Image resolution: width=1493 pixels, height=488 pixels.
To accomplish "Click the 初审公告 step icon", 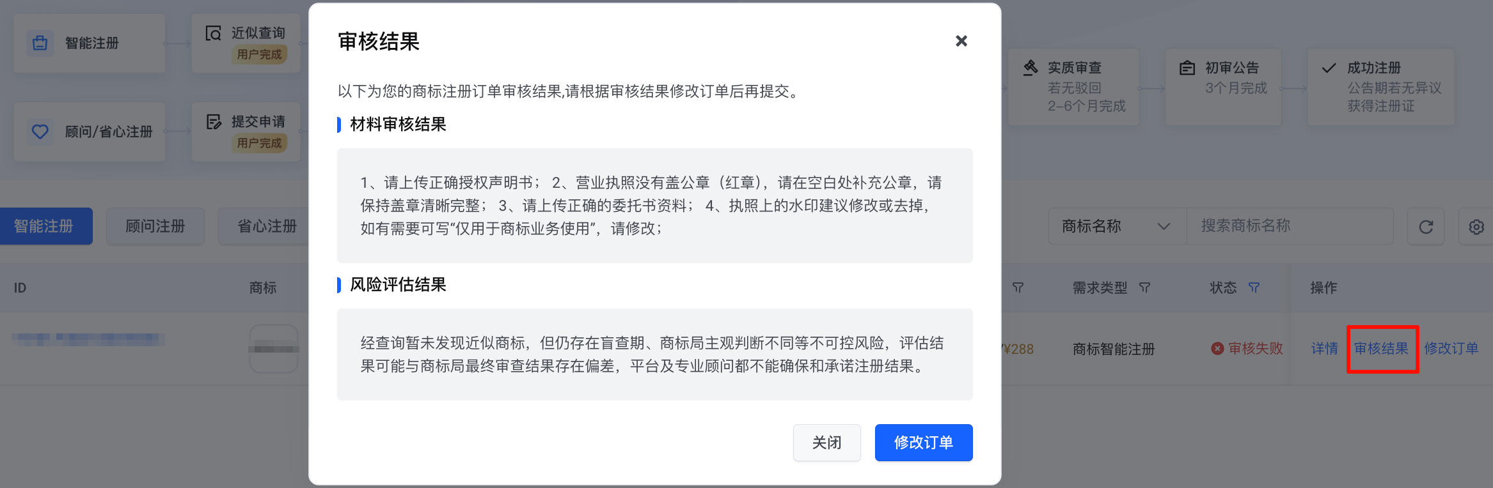I will tap(1187, 68).
